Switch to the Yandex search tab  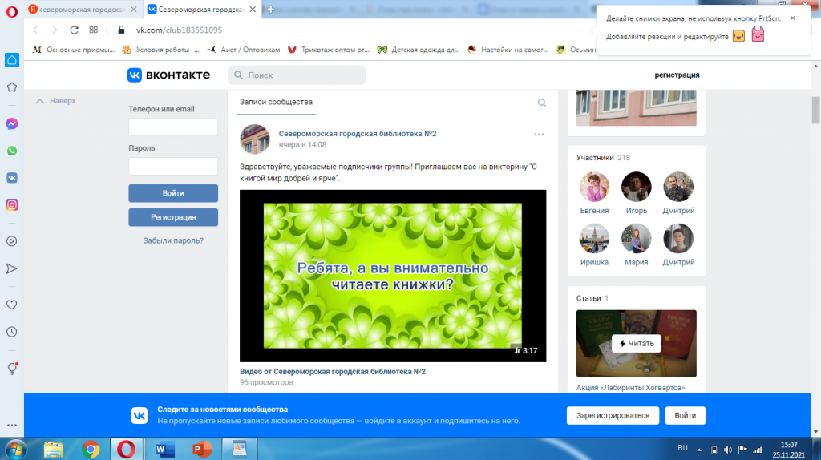(83, 10)
